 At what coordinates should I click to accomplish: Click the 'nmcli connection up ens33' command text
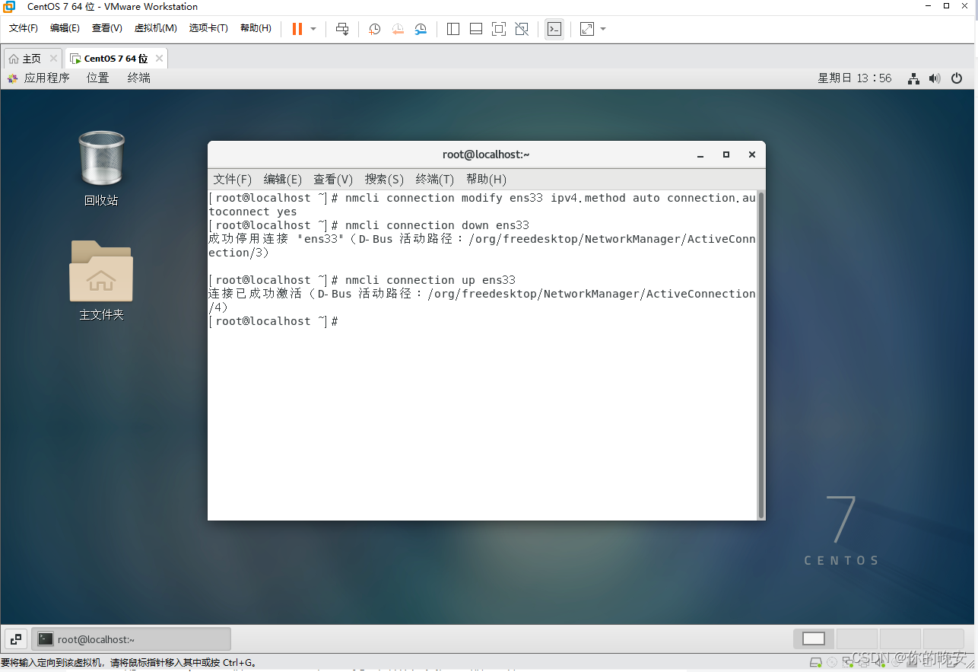[430, 280]
